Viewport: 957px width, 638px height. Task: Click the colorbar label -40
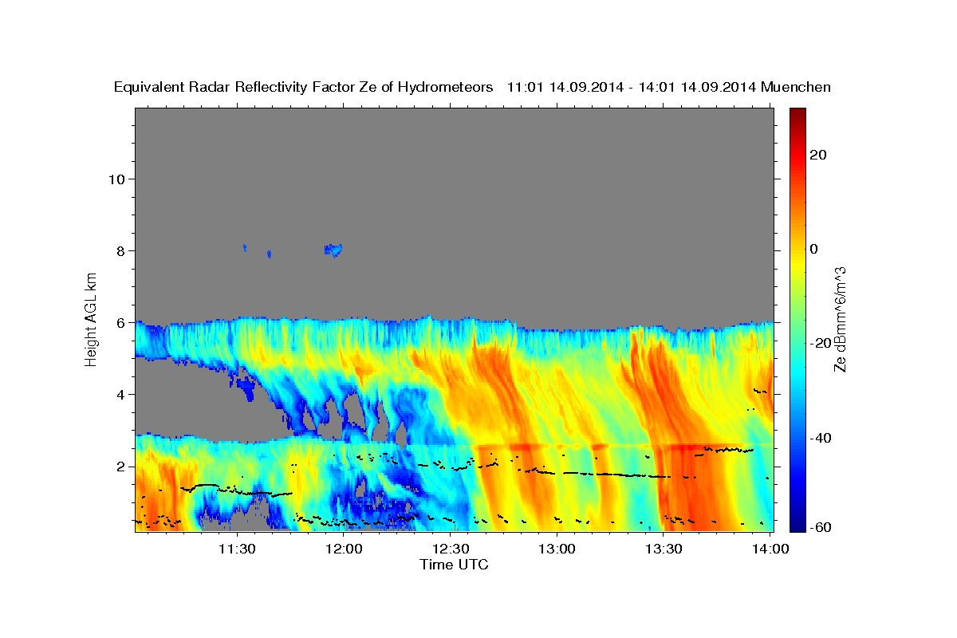[x=820, y=438]
